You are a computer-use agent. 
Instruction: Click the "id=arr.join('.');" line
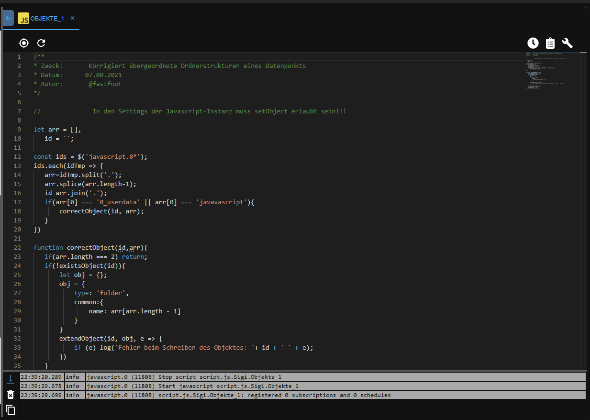76,193
